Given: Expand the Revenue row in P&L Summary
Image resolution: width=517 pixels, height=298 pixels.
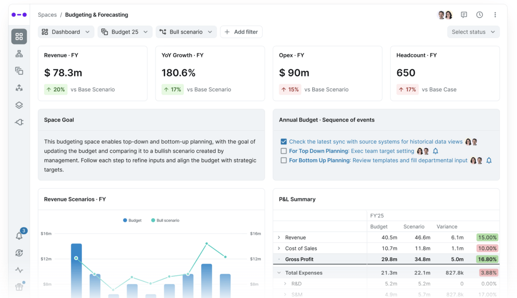Looking at the screenshot, I should tap(279, 237).
